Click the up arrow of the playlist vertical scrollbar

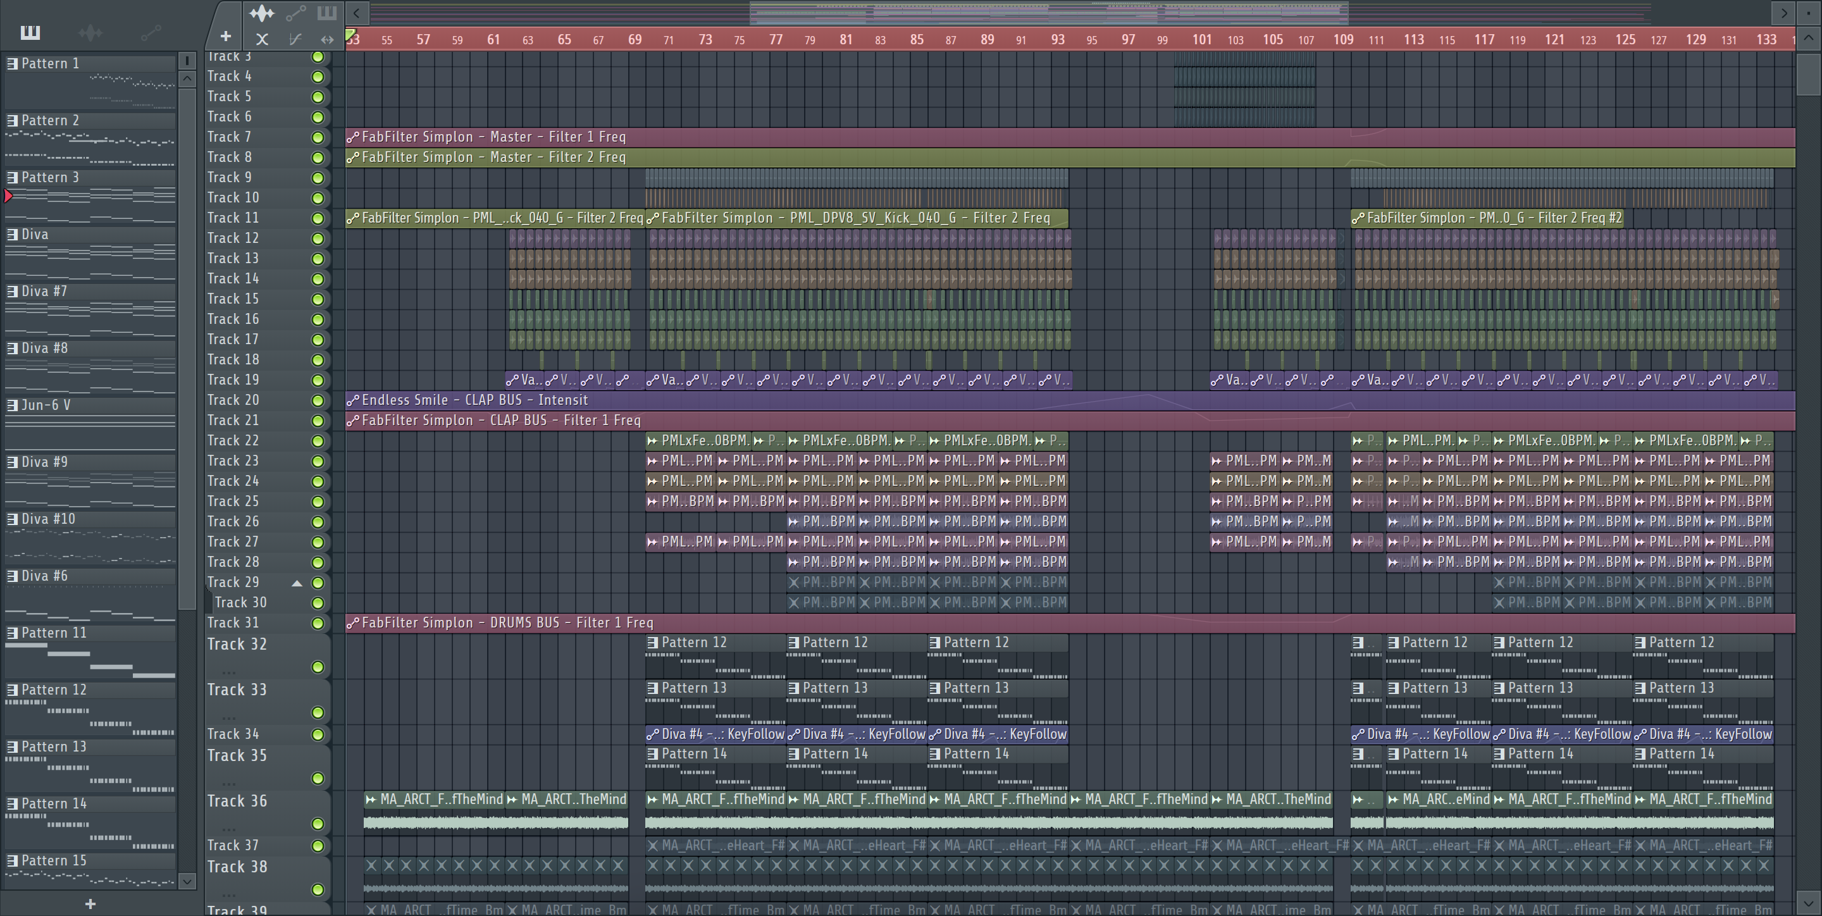[1809, 40]
